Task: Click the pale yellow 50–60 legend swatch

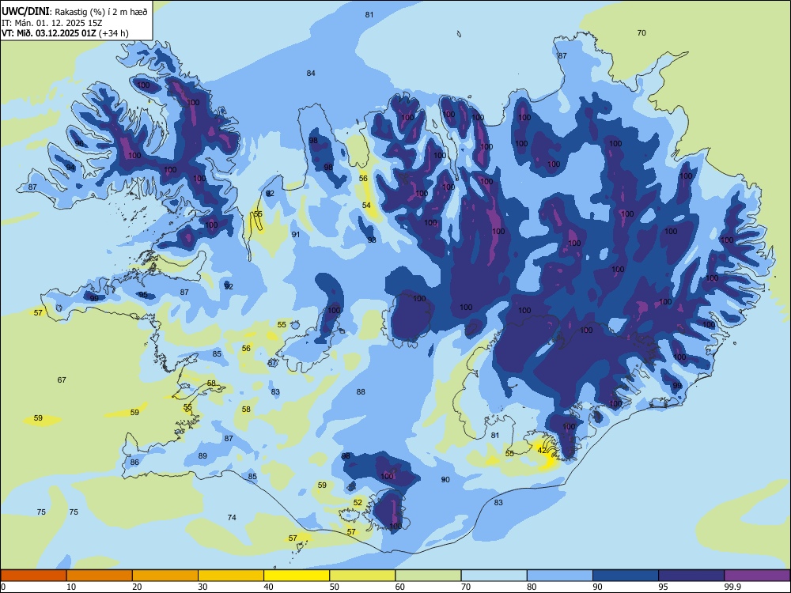Action: click(x=363, y=576)
